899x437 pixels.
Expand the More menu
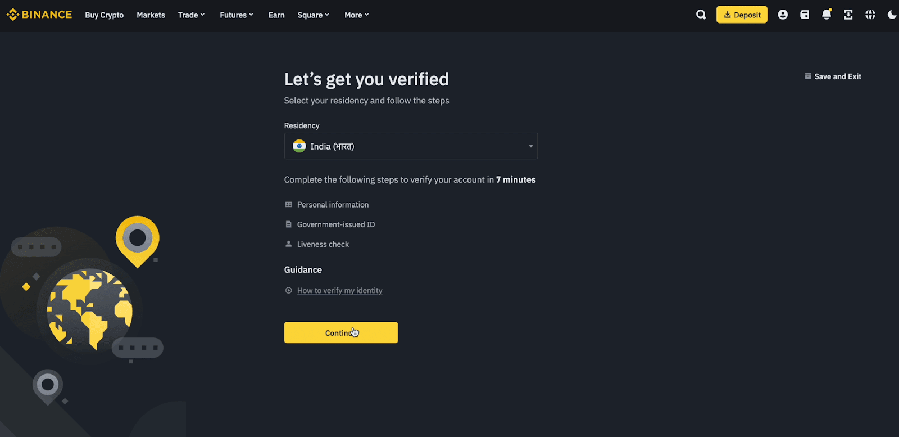point(357,15)
